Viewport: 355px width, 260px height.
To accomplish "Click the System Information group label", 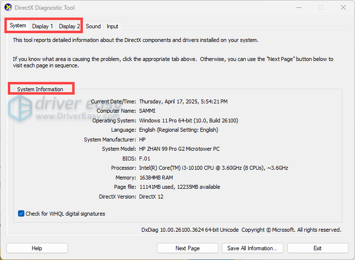I will point(40,89).
